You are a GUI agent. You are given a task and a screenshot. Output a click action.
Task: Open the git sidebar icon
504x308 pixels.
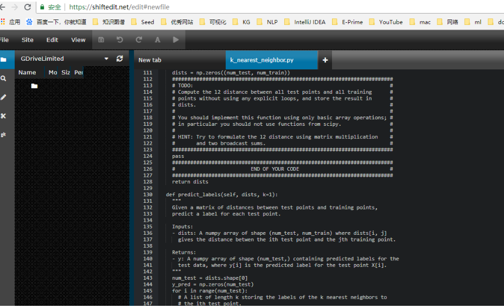pyautogui.click(x=4, y=134)
